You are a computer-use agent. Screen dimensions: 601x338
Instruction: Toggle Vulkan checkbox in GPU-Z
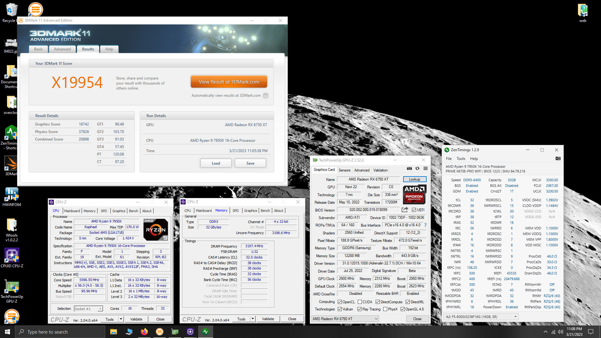tap(340, 309)
